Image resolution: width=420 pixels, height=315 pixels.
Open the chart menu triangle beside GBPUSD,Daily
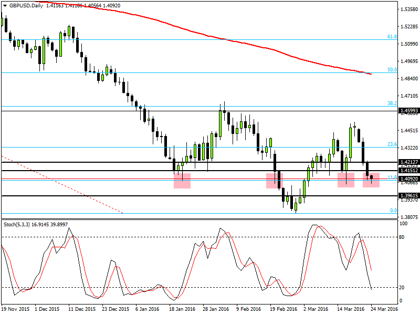(5, 6)
